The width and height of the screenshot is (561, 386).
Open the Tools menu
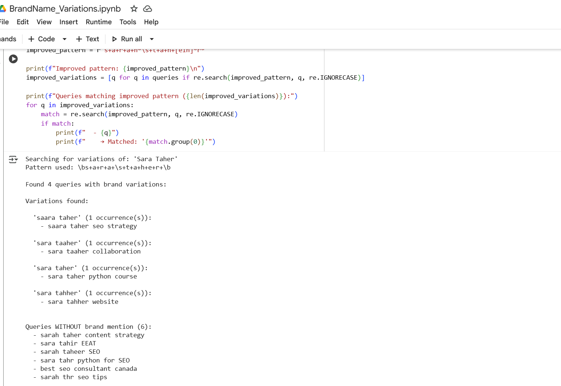click(128, 22)
